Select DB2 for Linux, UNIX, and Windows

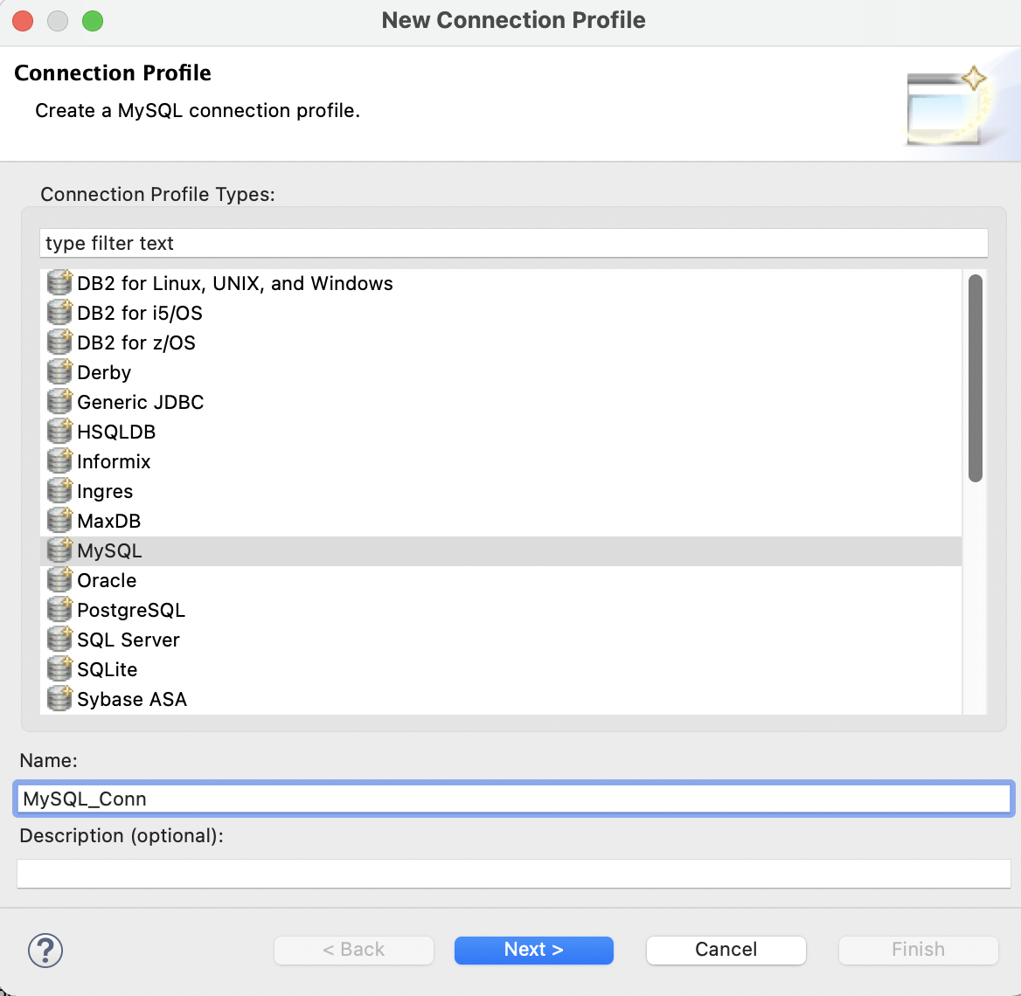click(500, 283)
